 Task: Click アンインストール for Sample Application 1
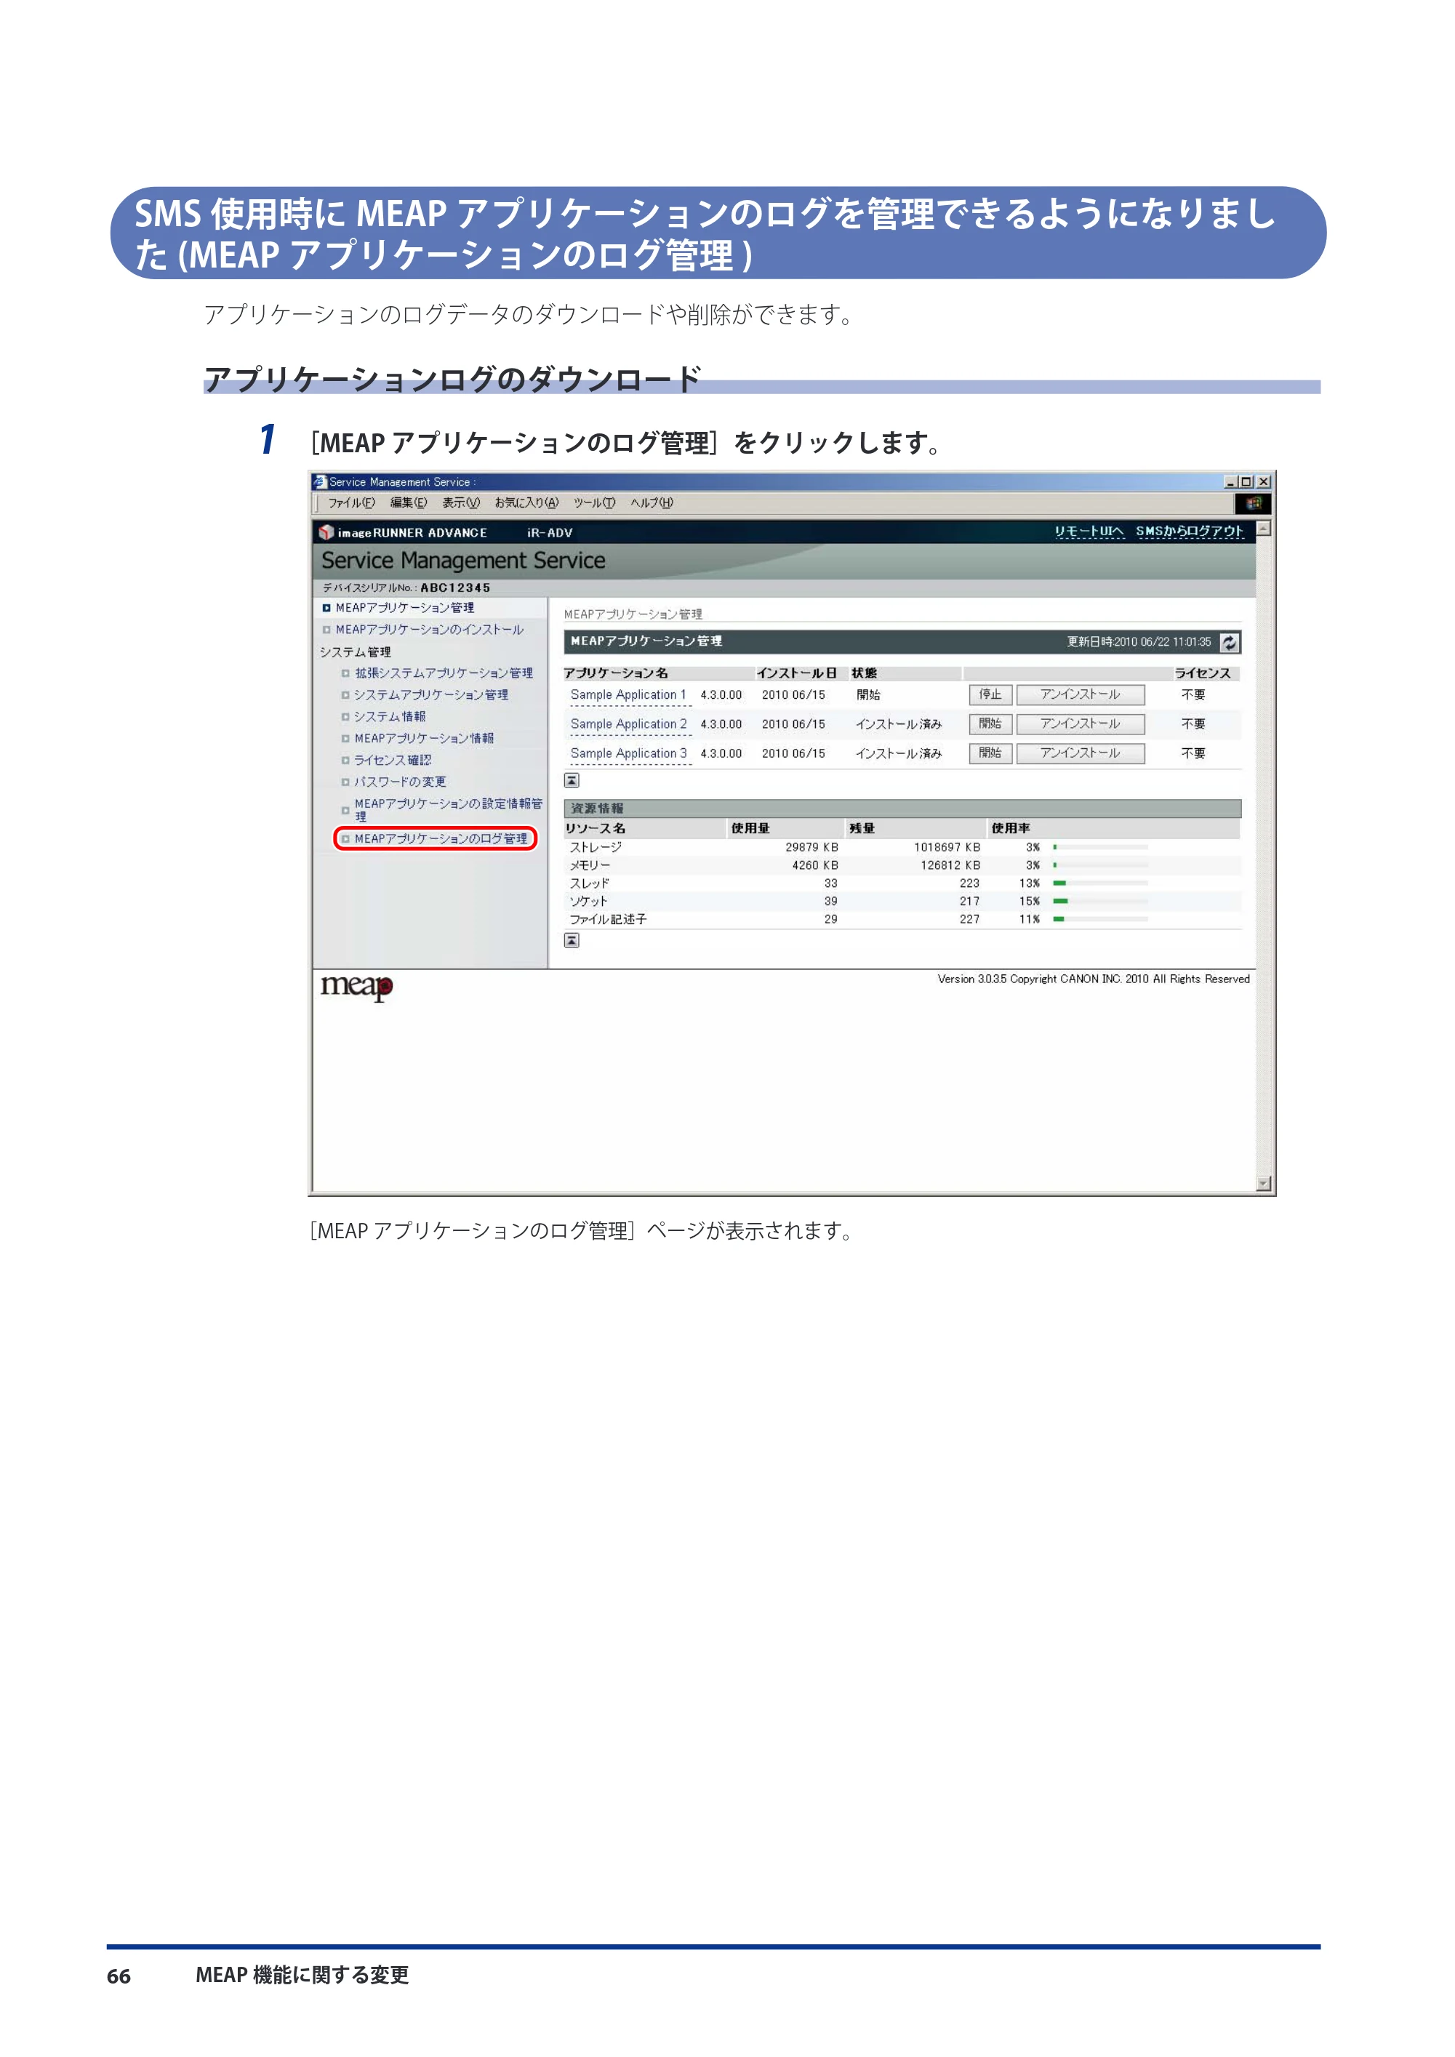point(1081,694)
